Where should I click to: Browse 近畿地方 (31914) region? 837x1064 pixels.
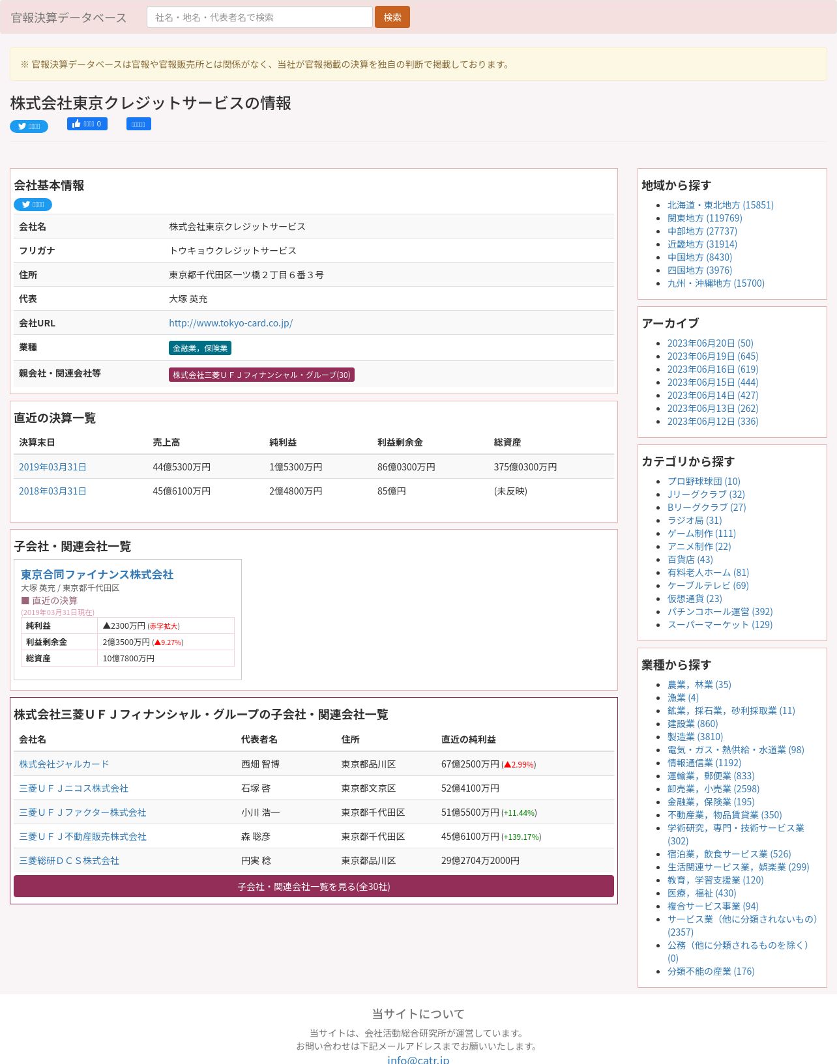pos(702,244)
